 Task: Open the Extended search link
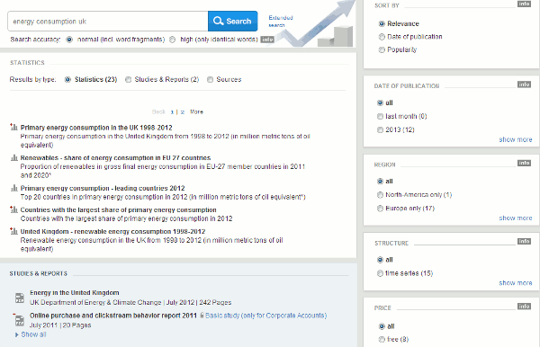(280, 21)
